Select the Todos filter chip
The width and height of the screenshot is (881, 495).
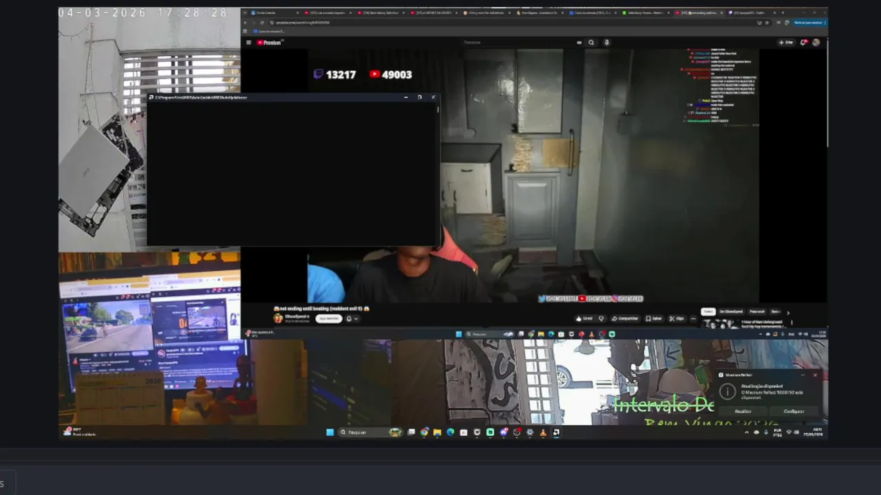708,311
